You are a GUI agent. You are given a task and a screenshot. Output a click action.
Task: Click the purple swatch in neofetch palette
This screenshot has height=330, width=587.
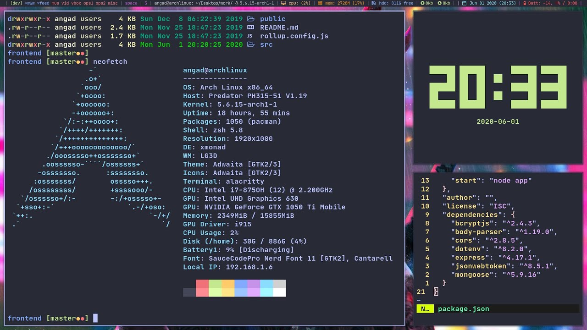[254, 288]
